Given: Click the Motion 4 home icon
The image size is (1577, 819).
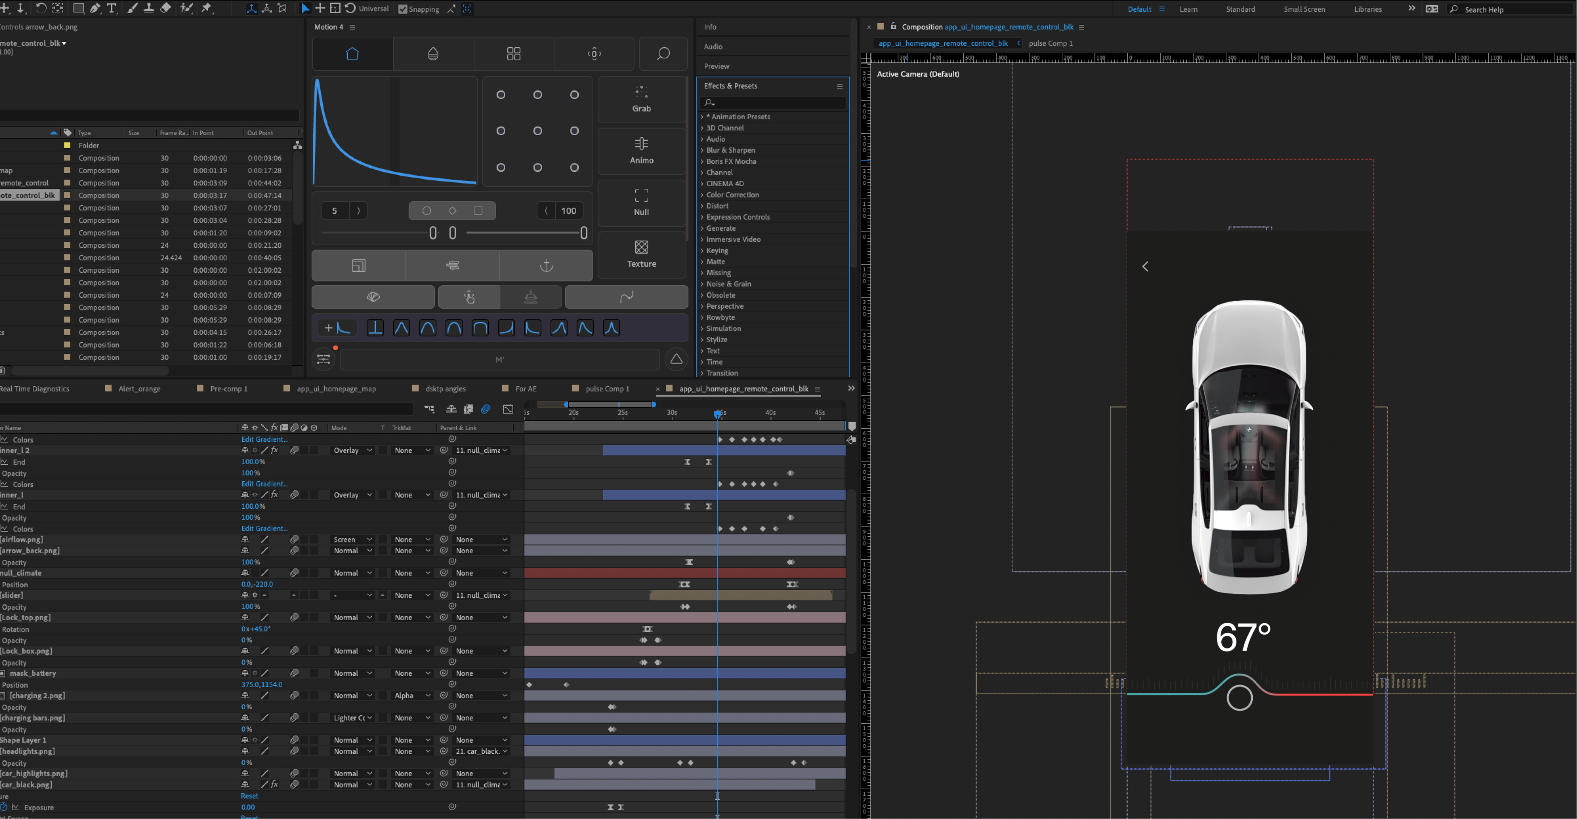Looking at the screenshot, I should (352, 54).
